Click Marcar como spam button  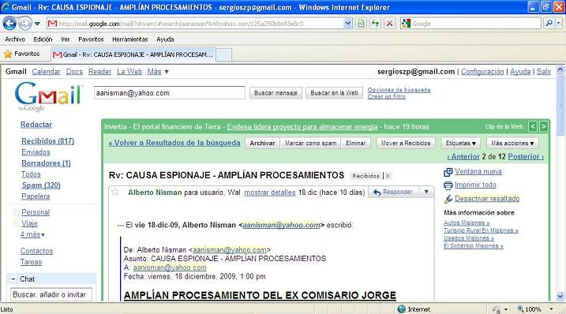click(311, 144)
